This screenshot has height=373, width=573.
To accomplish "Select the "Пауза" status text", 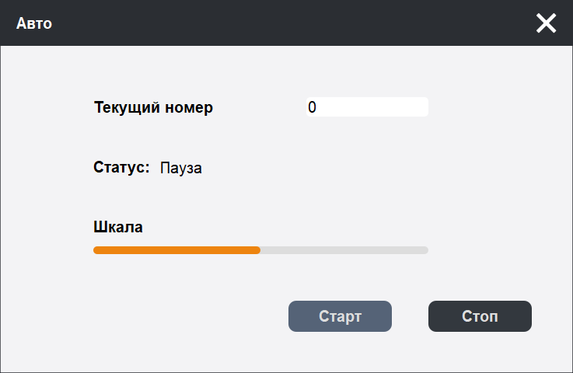I will (x=181, y=168).
